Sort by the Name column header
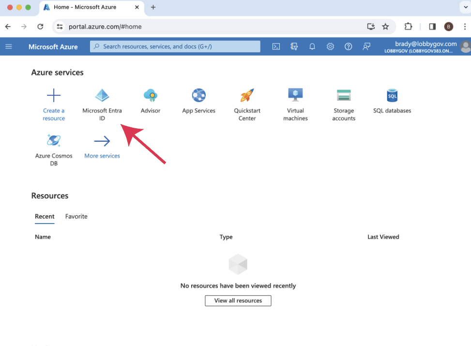Viewport: 471px width, 346px height. pyautogui.click(x=43, y=237)
